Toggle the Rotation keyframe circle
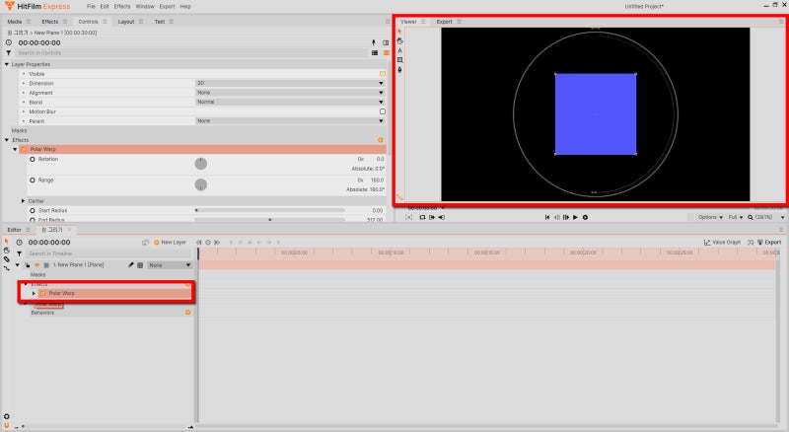Screen dimensions: 789x432 (33, 159)
